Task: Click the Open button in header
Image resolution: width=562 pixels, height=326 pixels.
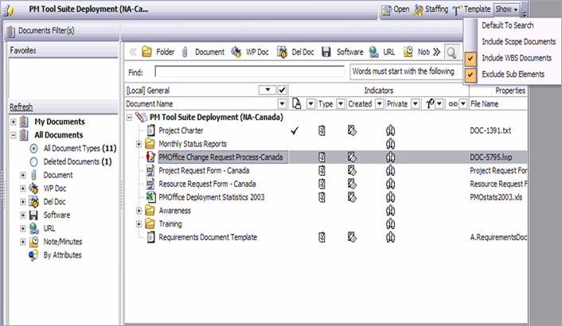Action: 396,10
